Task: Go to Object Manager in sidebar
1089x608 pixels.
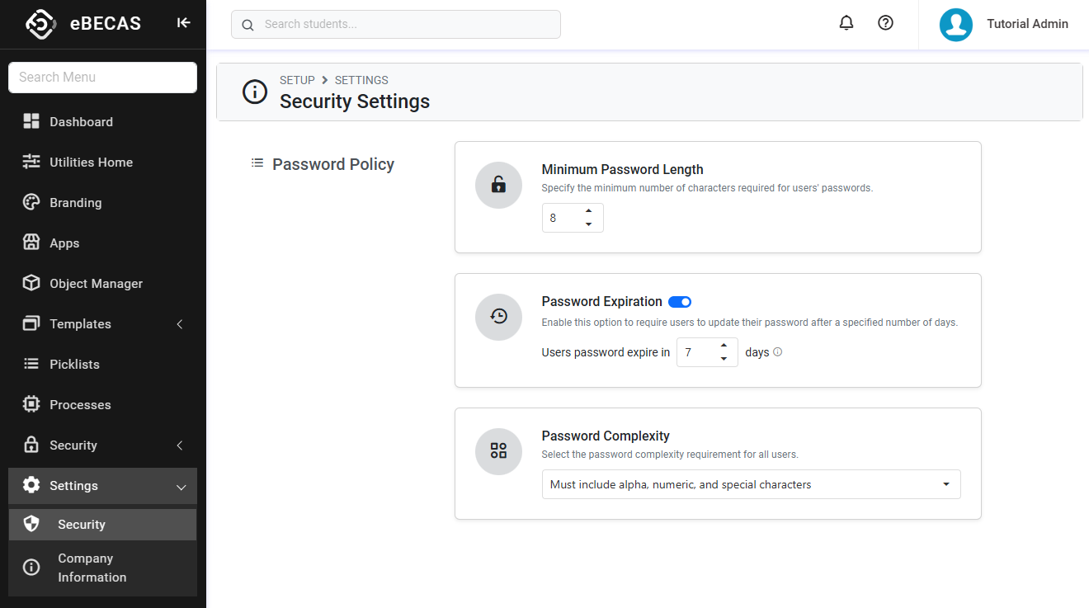Action: [96, 284]
